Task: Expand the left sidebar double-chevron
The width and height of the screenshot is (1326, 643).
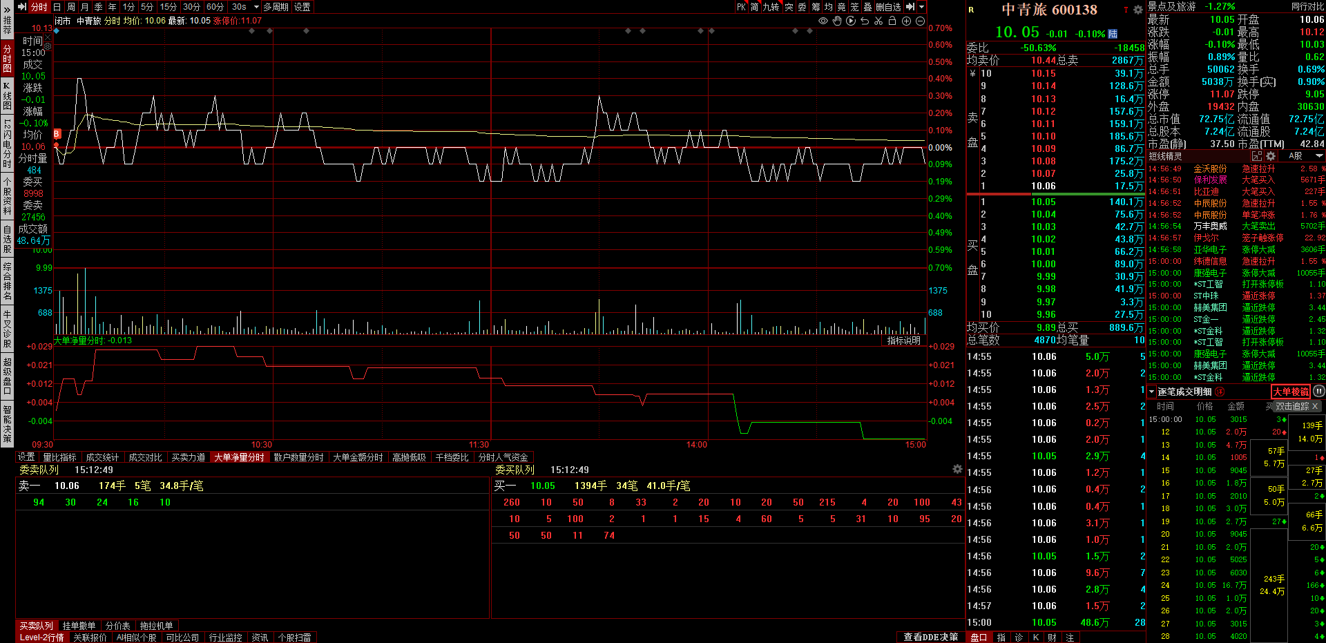Action: pyautogui.click(x=7, y=9)
